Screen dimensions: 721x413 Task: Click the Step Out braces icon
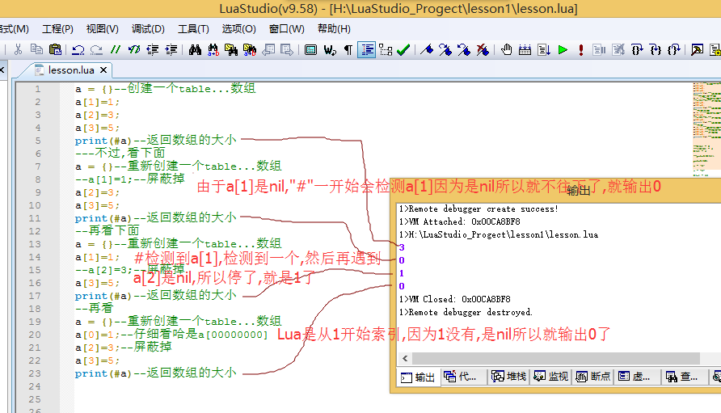click(673, 49)
